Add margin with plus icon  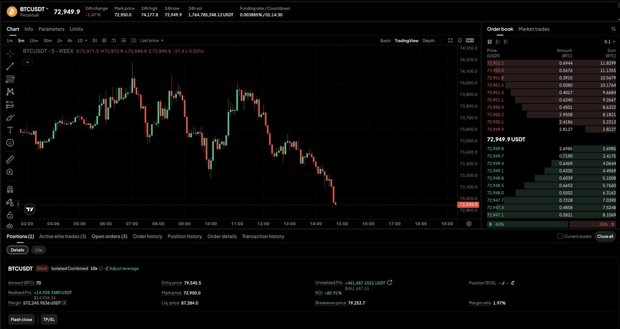(x=65, y=303)
